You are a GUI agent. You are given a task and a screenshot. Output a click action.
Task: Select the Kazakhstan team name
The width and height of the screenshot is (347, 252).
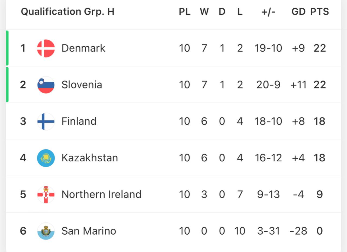coord(90,158)
